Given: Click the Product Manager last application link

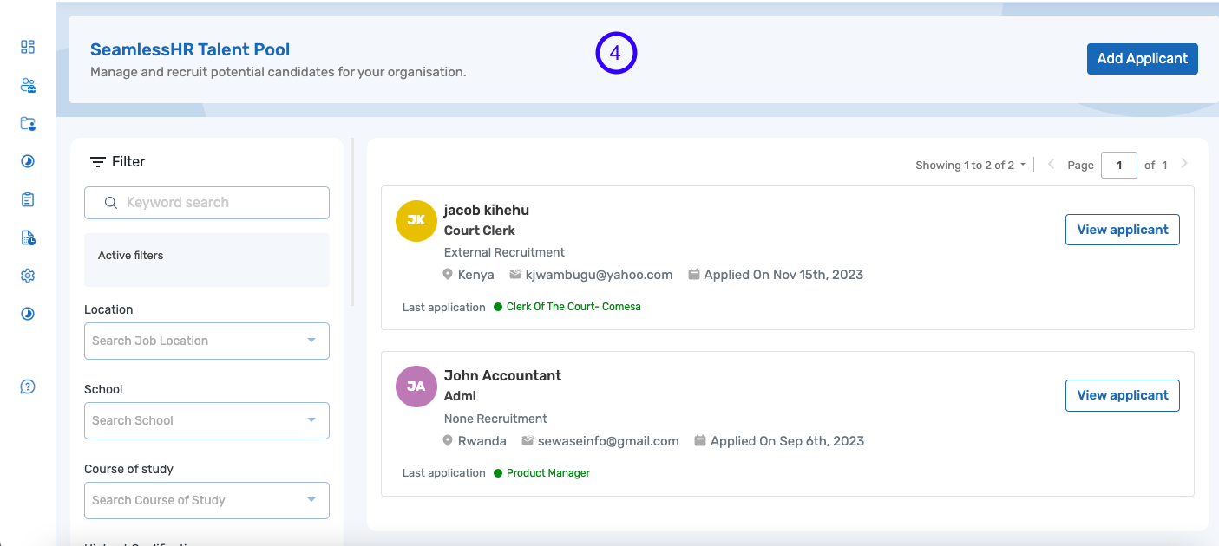Looking at the screenshot, I should click(x=548, y=473).
